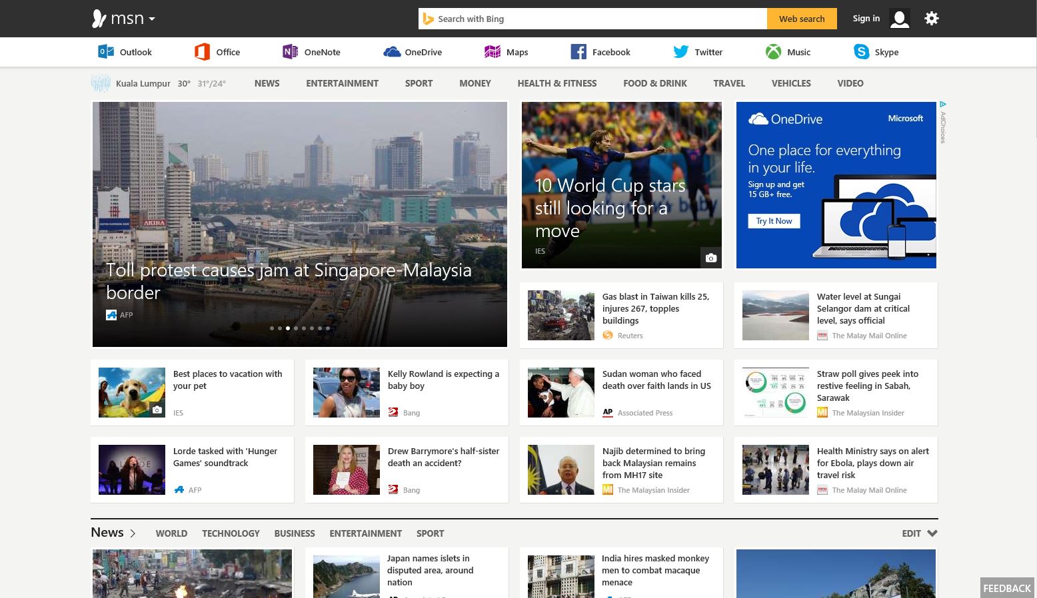The height and width of the screenshot is (598, 1037).
Task: Open the OneNote shortcut icon
Action: pos(291,51)
